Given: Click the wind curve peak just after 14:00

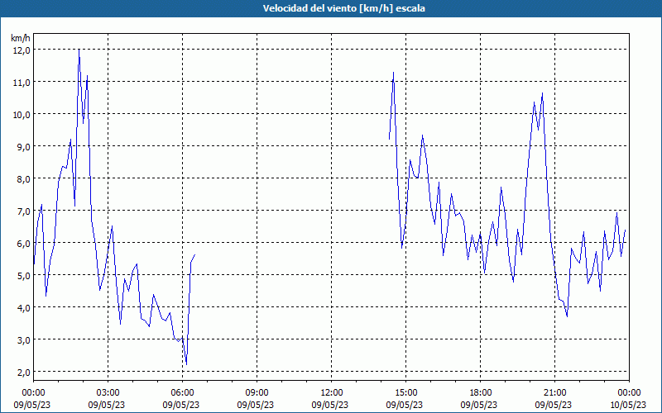Looking at the screenshot, I should pyautogui.click(x=394, y=73).
